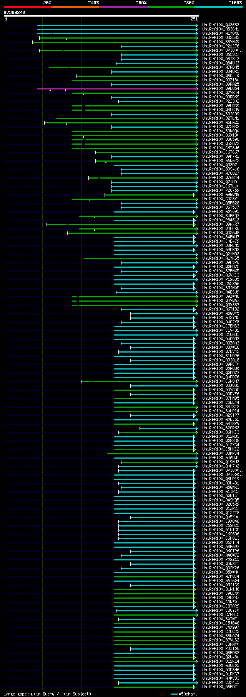Viewport: 246px width, 697px height.
Task: Click the purple ~60% identity legend segment
Action: (123, 7)
